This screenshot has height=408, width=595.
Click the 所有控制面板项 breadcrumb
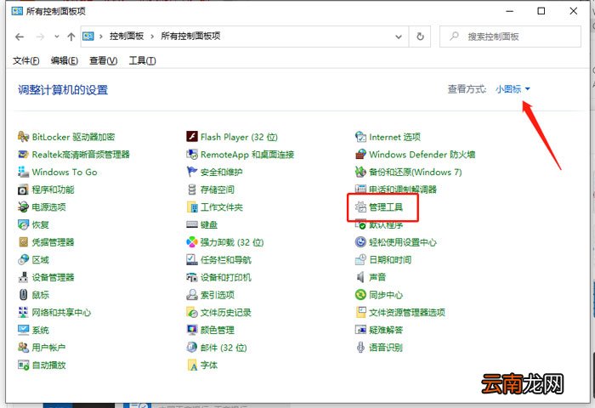pyautogui.click(x=190, y=36)
